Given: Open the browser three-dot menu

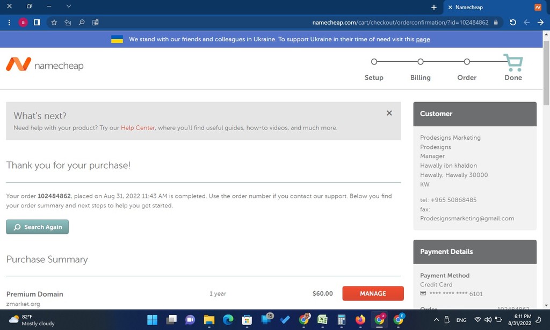Looking at the screenshot, I should point(9,23).
